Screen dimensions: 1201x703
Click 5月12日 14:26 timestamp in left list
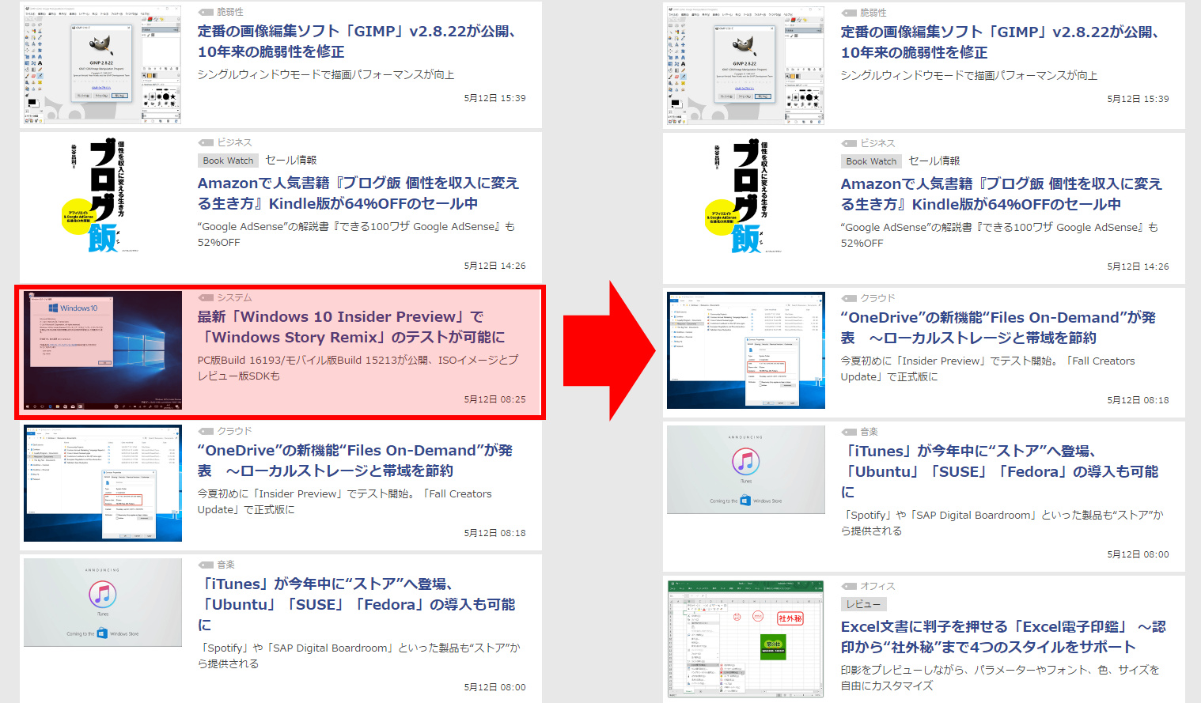point(494,266)
